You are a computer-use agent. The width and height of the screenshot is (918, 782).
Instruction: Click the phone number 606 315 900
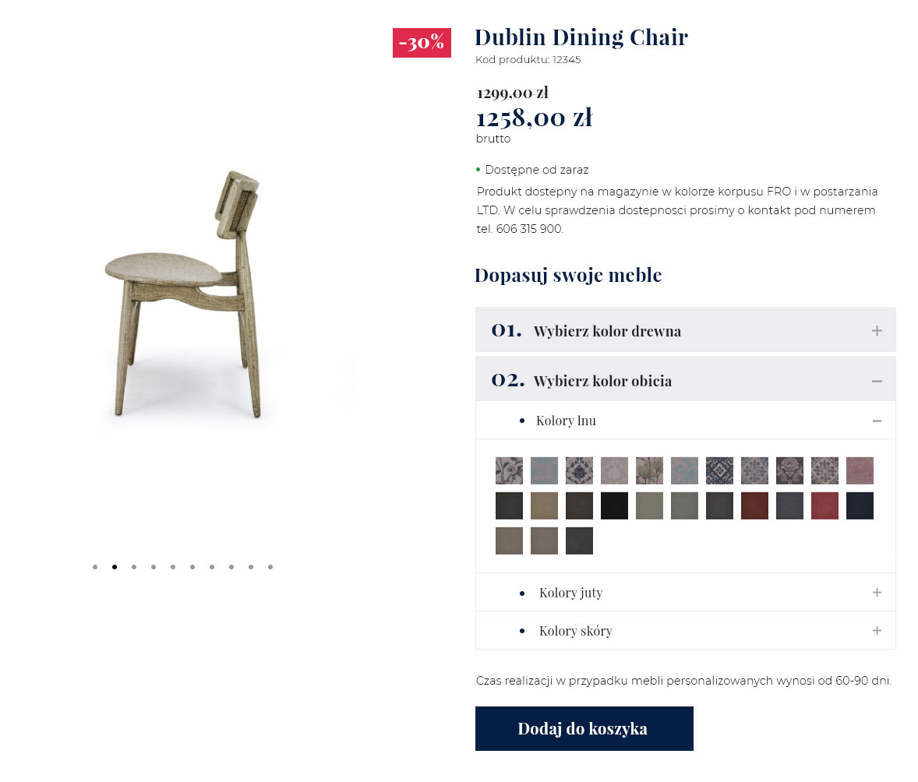[x=529, y=229]
